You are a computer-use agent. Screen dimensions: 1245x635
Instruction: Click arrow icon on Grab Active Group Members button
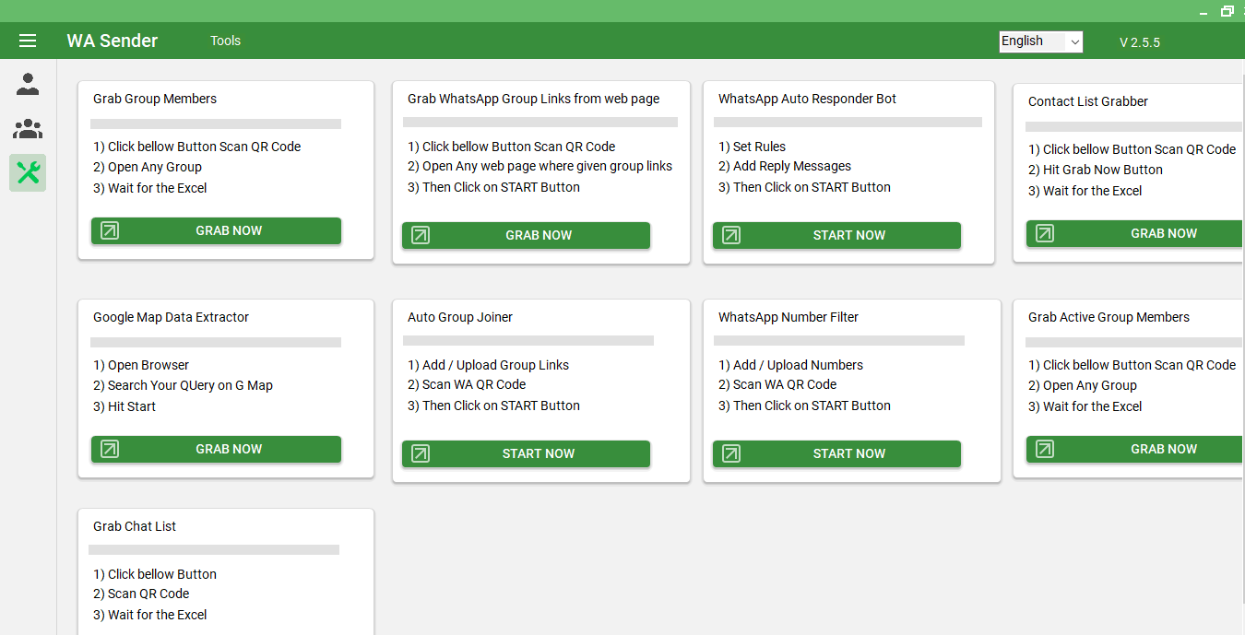[x=1045, y=449]
